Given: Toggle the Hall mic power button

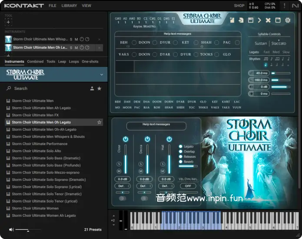Looking at the screenshot, I should (169, 139).
